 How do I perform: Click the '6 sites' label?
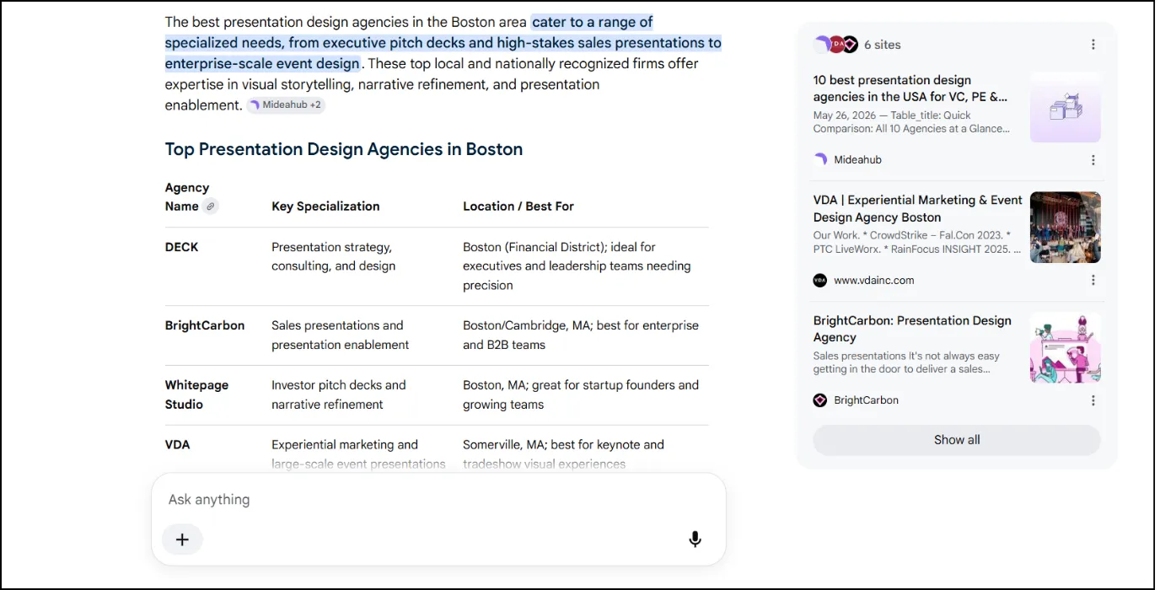883,45
